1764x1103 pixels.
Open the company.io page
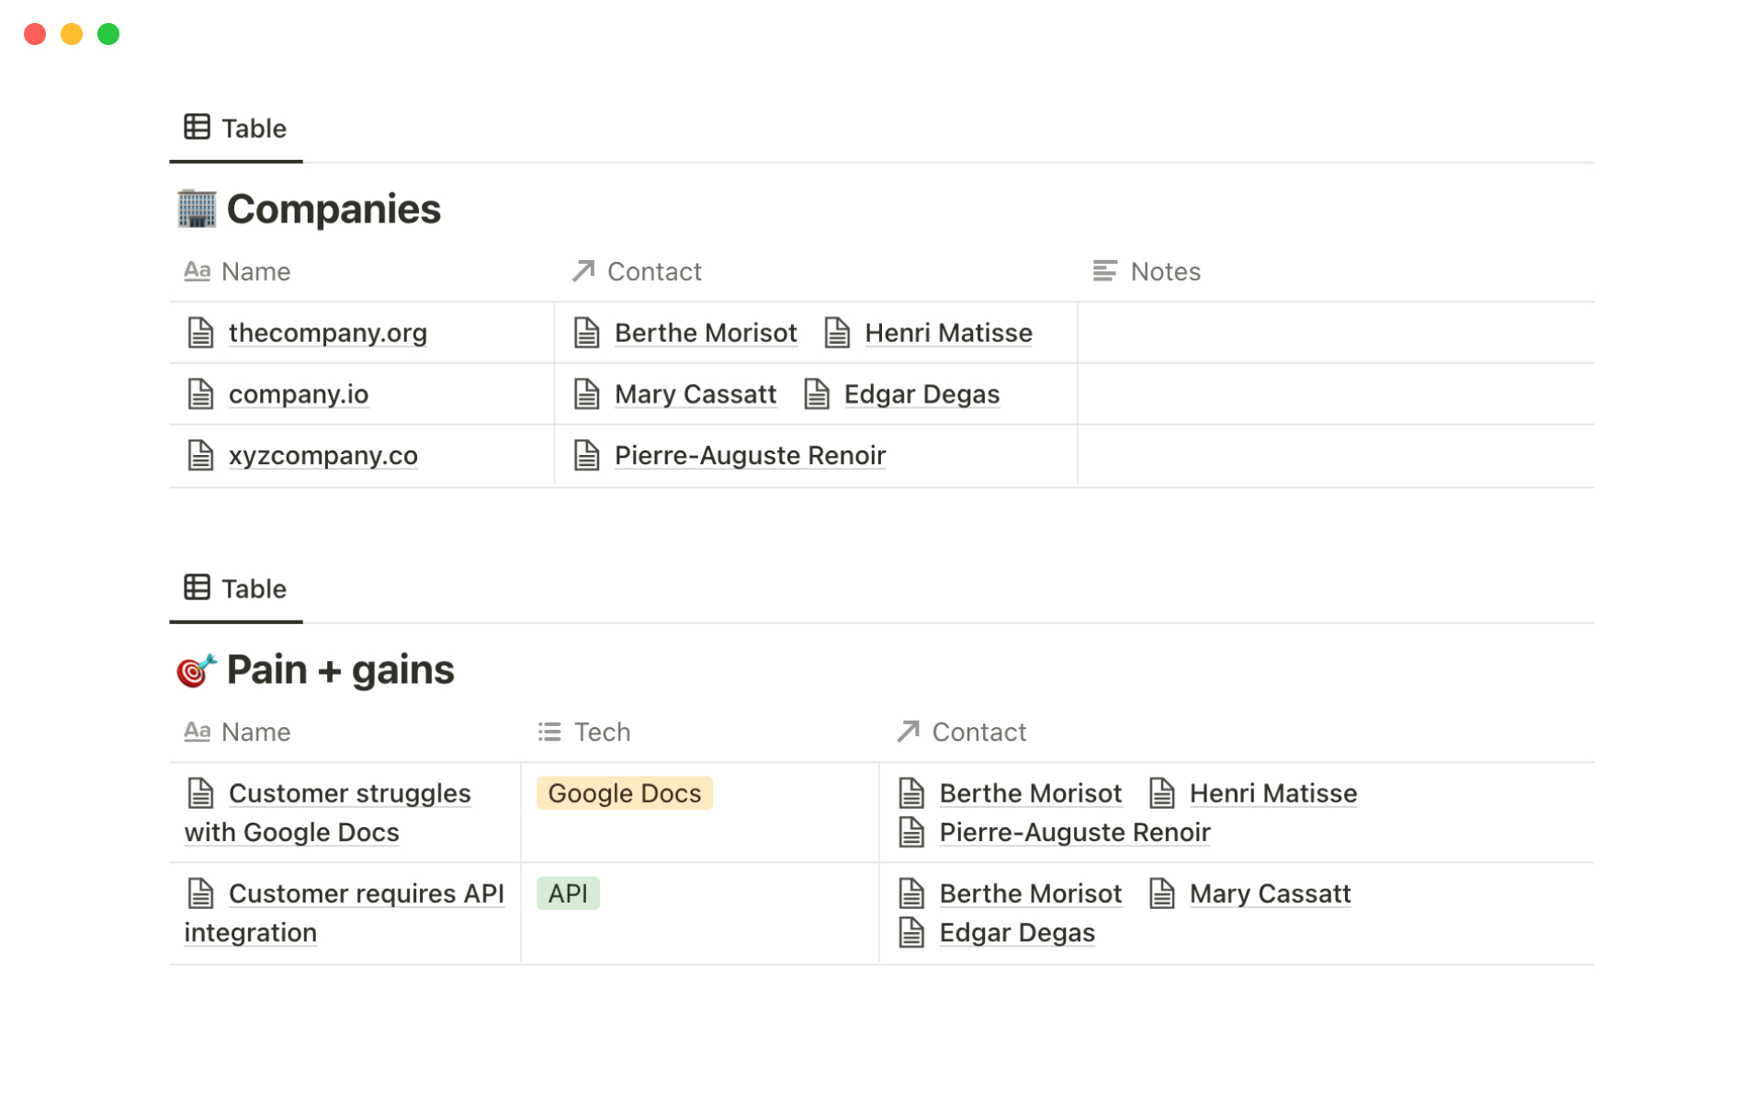pos(298,394)
